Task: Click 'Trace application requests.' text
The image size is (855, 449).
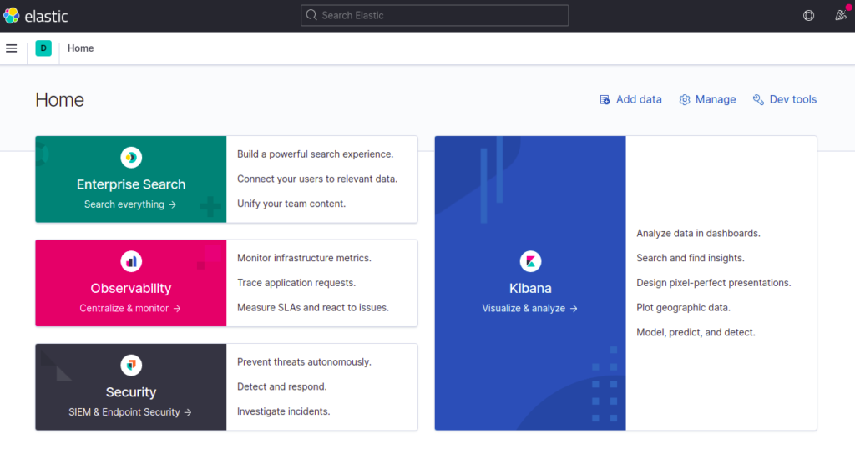Action: pyautogui.click(x=296, y=283)
